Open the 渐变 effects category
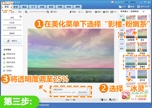 tap(122, 49)
